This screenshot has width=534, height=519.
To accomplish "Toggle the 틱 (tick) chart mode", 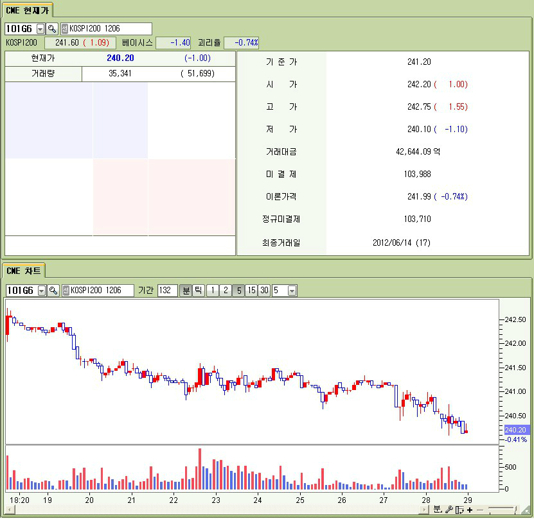I will tap(199, 291).
